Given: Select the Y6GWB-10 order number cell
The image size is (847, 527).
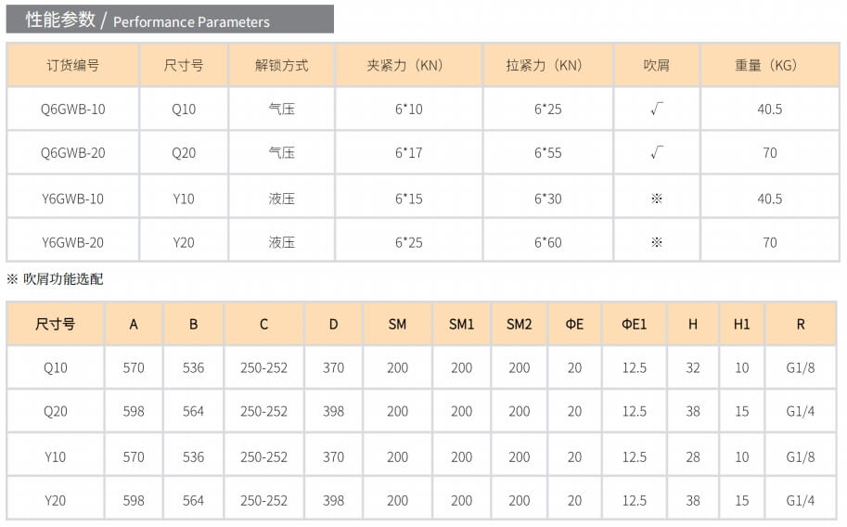Looking at the screenshot, I should [73, 199].
